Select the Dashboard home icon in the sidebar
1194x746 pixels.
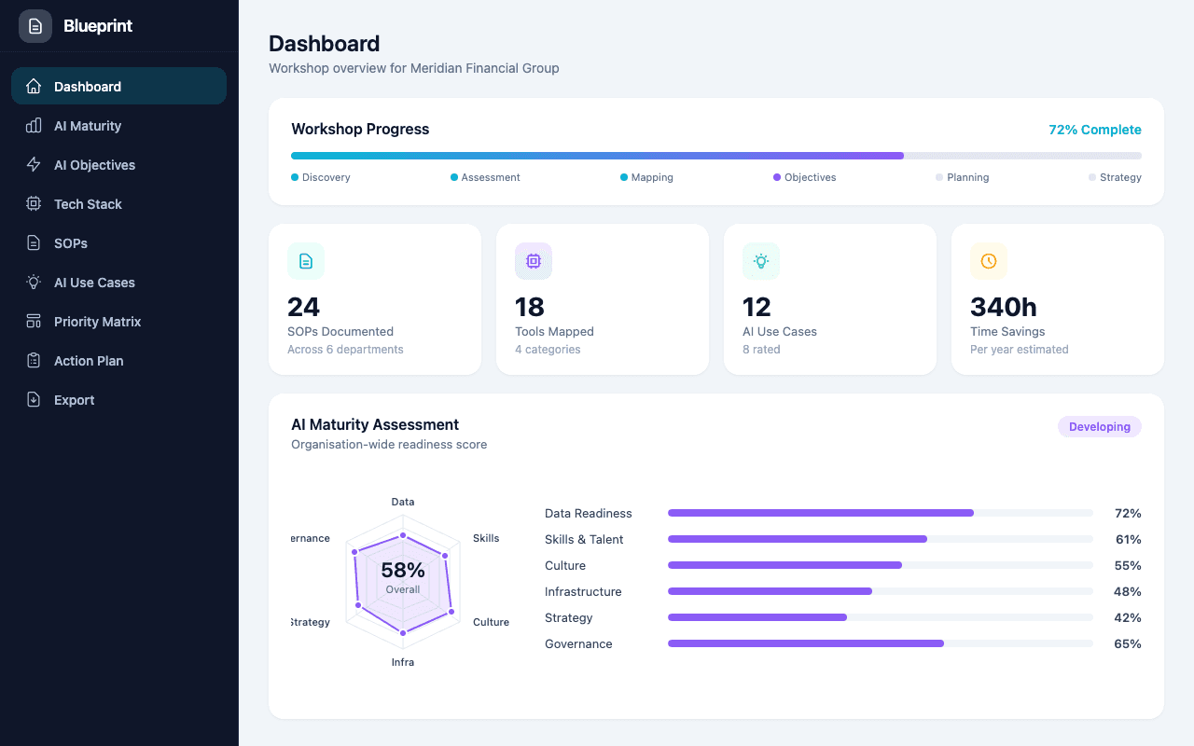[x=33, y=86]
